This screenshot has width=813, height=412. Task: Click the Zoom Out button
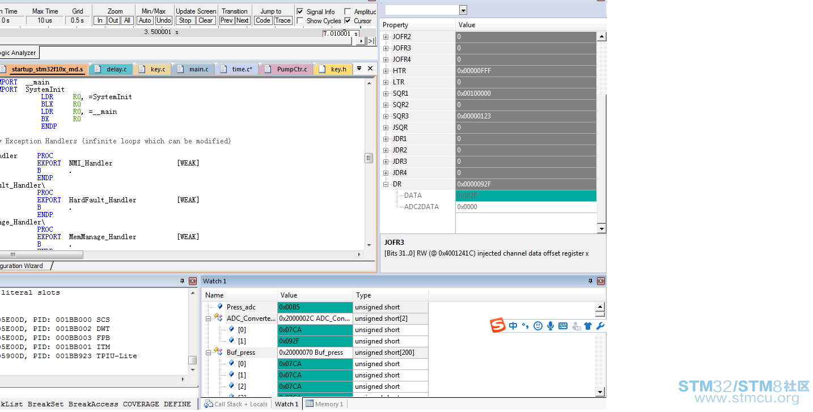(113, 20)
